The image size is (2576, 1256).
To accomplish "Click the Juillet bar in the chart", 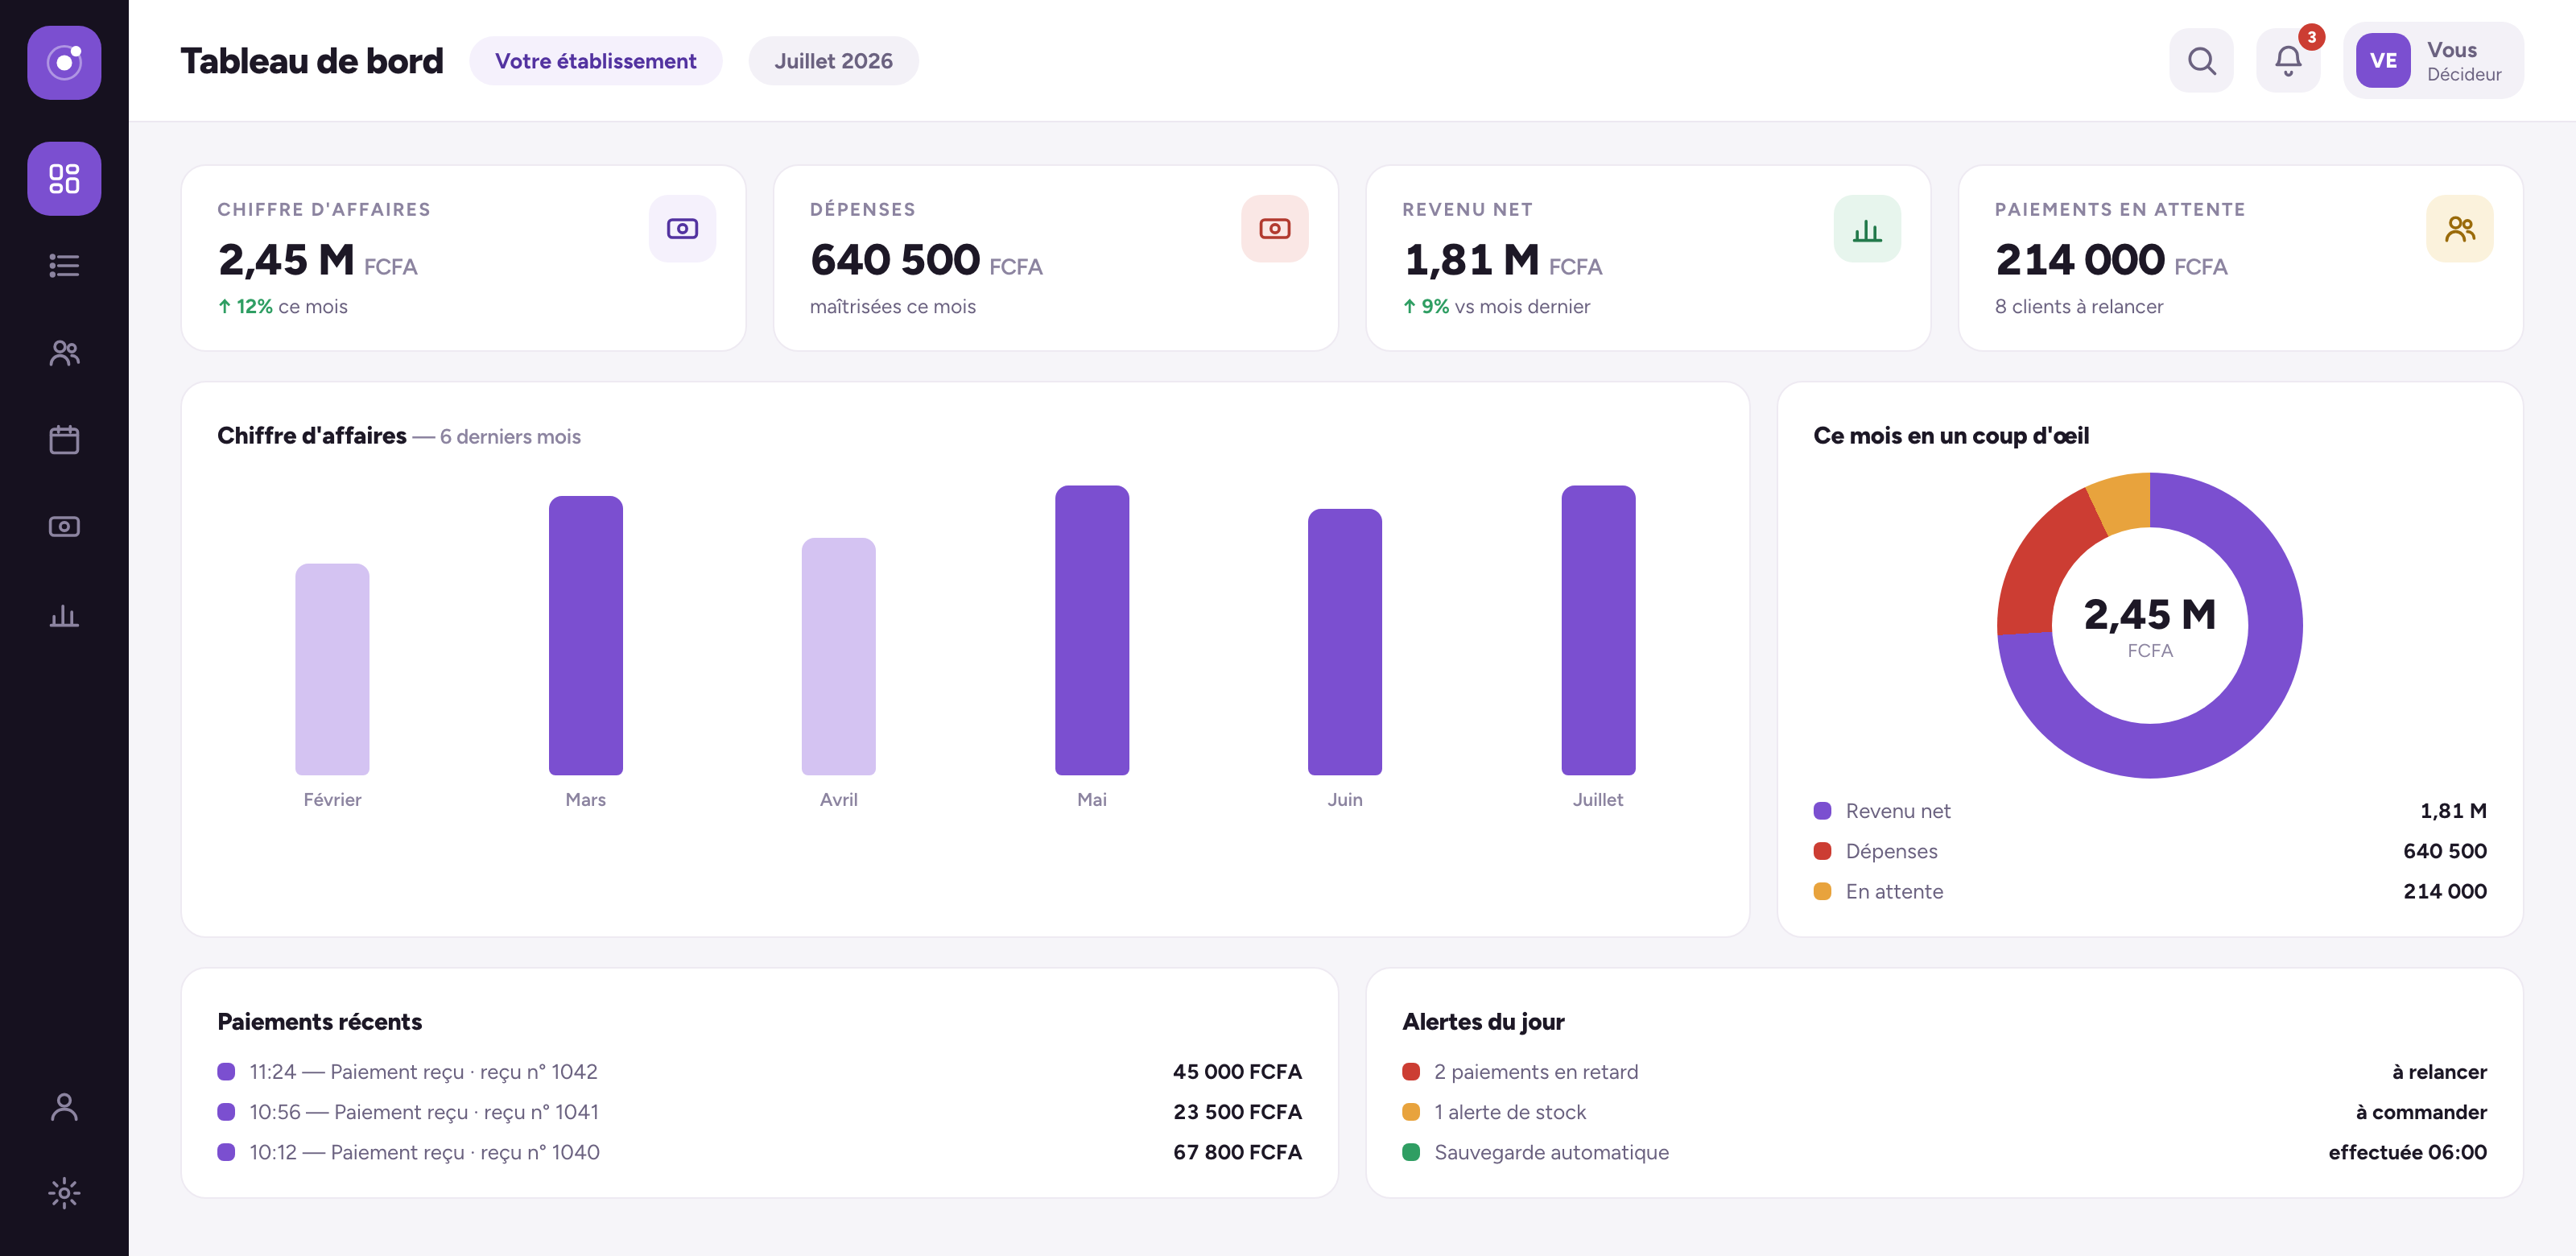I will point(1598,630).
